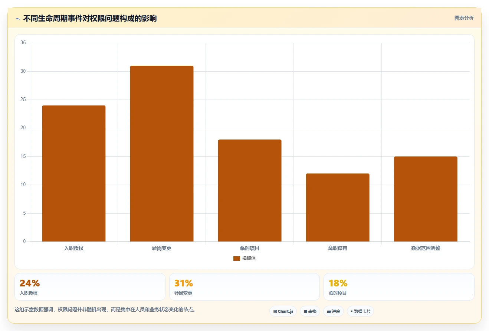This screenshot has height=331, width=489.
Task: Click the lightning icon beside the chart title
Action: pyautogui.click(x=17, y=19)
